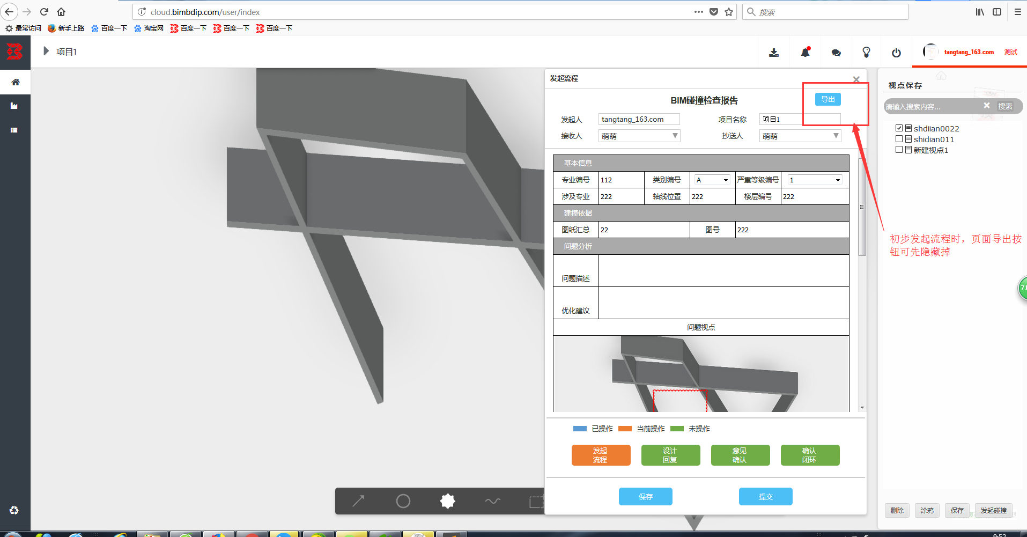This screenshot has width=1027, height=537.
Task: Click the 导出 export button
Action: pyautogui.click(x=828, y=99)
